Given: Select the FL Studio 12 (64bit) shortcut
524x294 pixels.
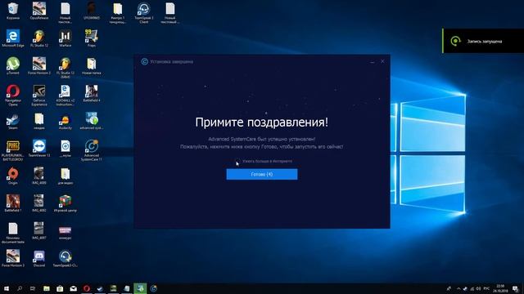Looking at the screenshot, I should click(65, 68).
